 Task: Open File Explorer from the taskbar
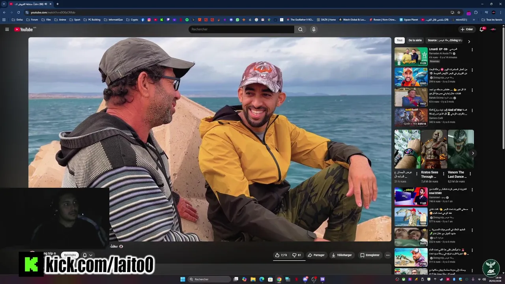[253, 279]
